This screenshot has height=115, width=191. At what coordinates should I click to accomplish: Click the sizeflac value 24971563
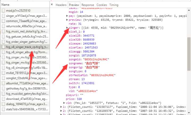[91, 47]
